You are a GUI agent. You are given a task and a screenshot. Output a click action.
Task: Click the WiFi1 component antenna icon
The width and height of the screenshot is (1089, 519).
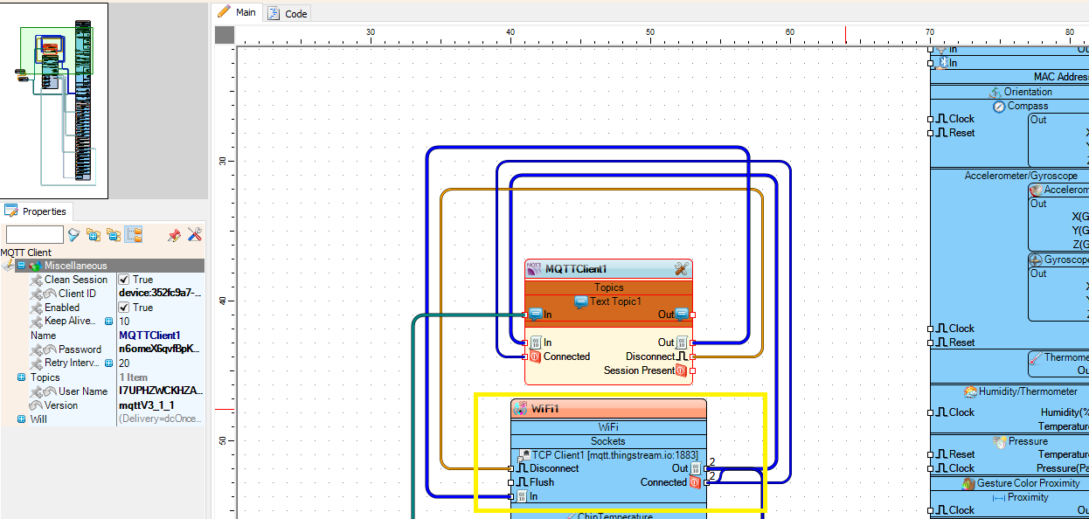pyautogui.click(x=520, y=409)
